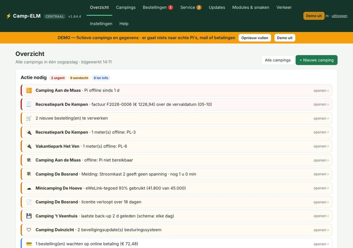The height and width of the screenshot is (248, 353).
Task: Filter by the 9 aandacht badge
Action: pyautogui.click(x=79, y=78)
